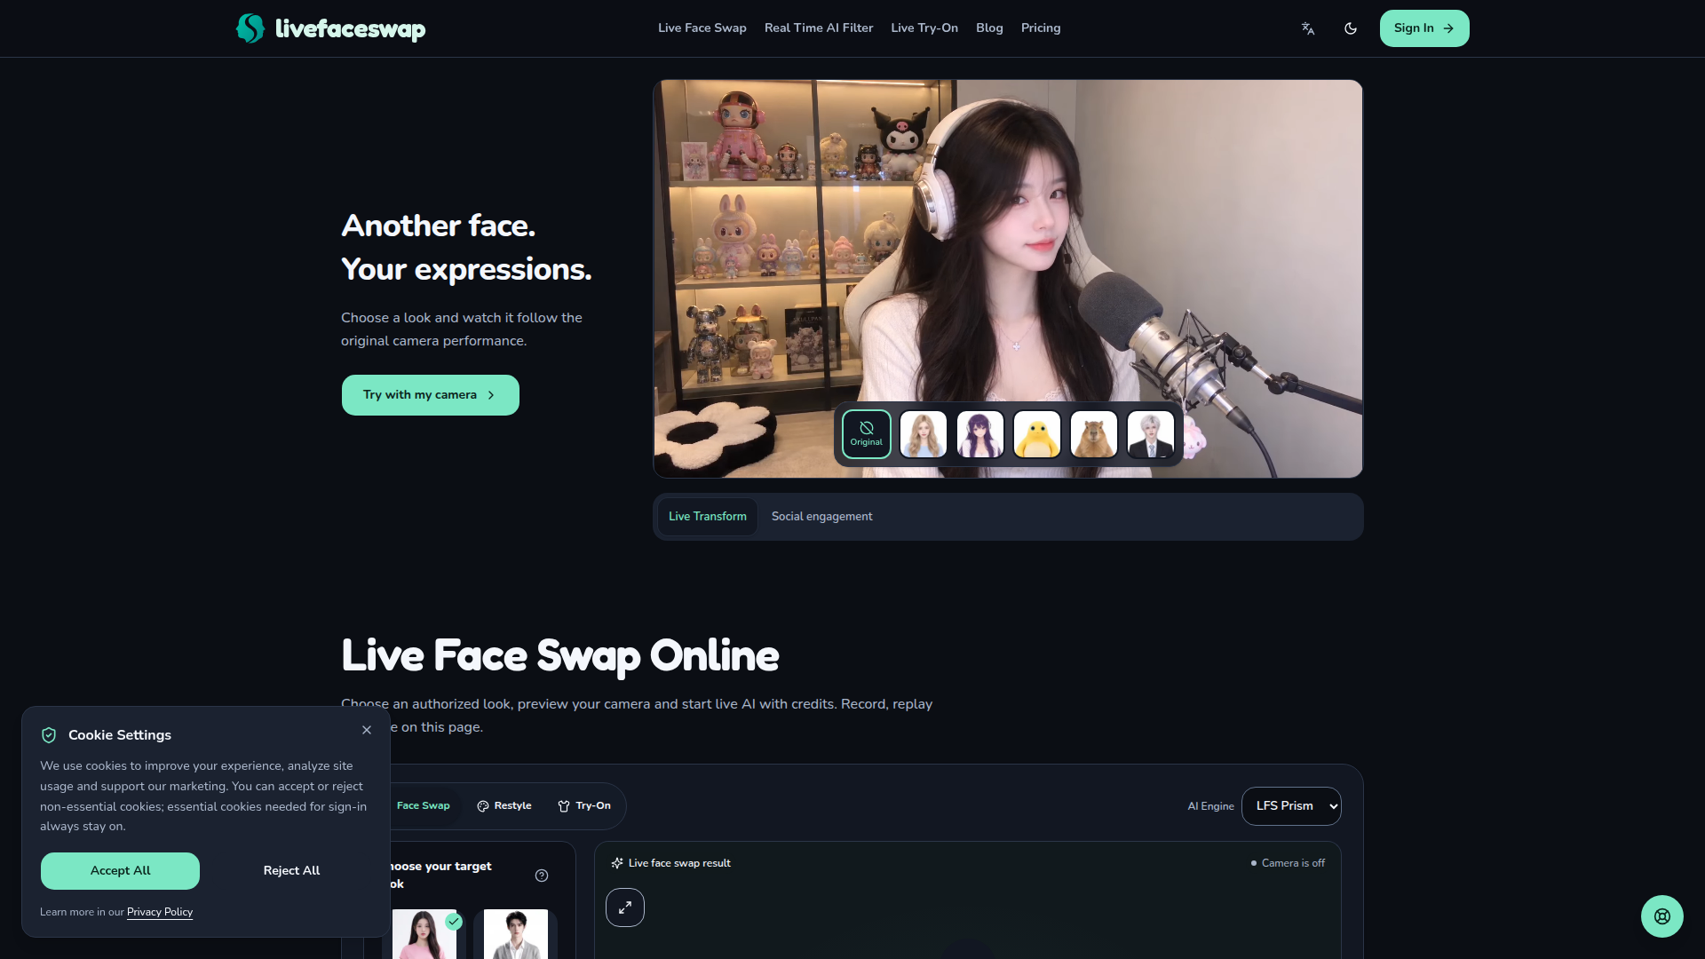The width and height of the screenshot is (1705, 959).
Task: Select the purple-haired anime face avatar
Action: tap(980, 434)
